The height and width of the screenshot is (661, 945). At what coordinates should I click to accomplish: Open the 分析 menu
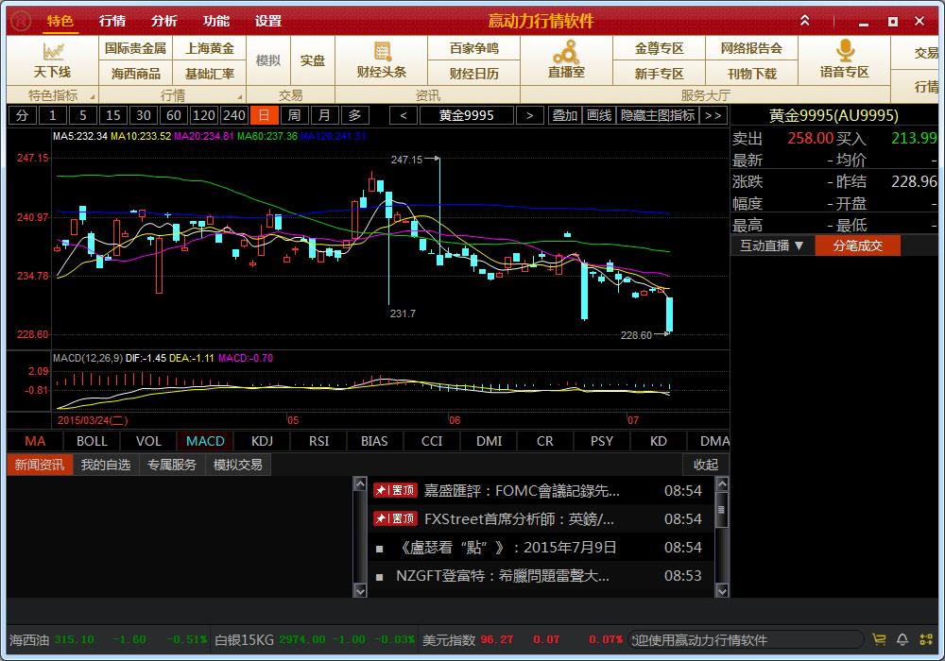click(163, 21)
